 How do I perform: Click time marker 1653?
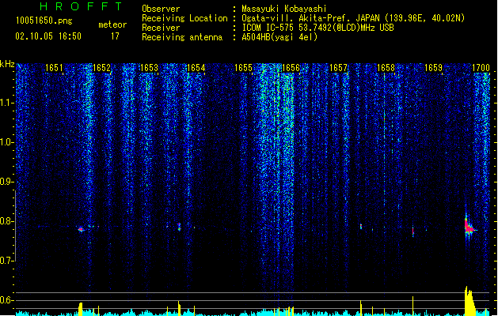point(149,68)
